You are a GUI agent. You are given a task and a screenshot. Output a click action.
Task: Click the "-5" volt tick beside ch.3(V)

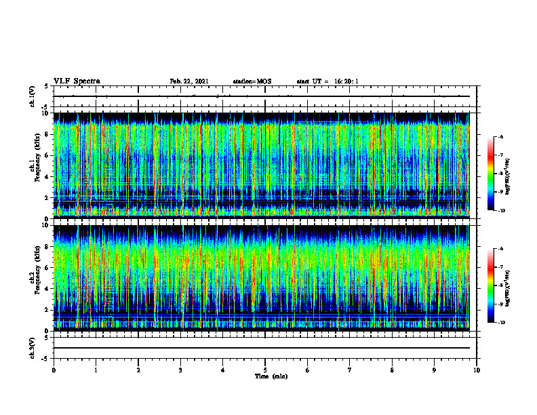click(x=46, y=359)
